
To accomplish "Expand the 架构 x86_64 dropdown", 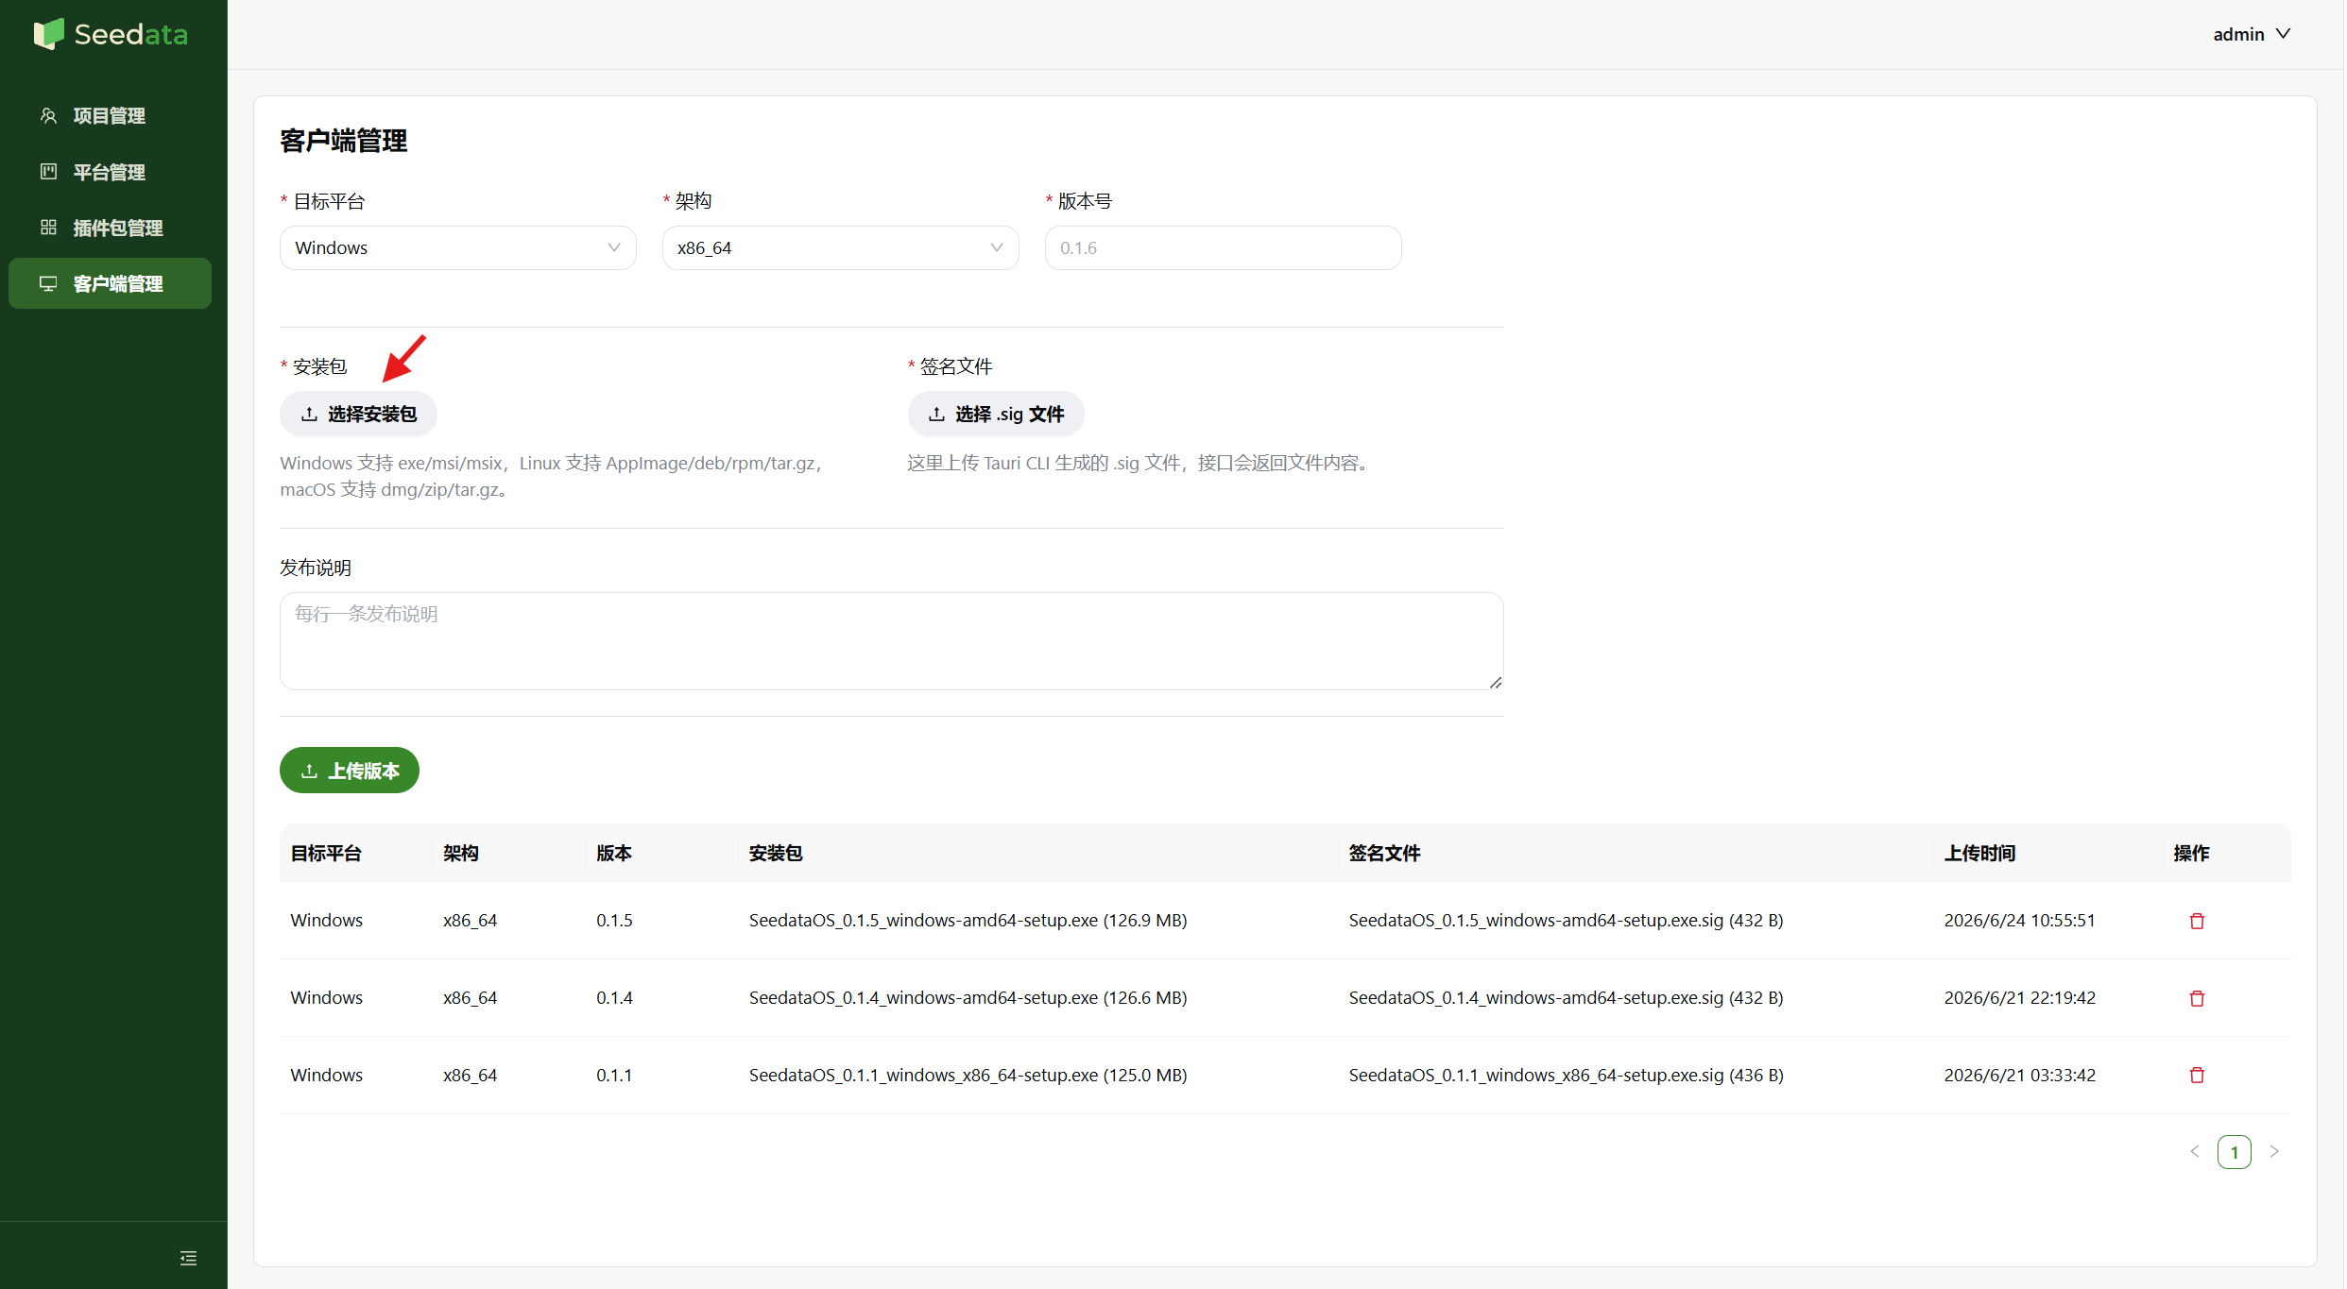I will click(840, 247).
